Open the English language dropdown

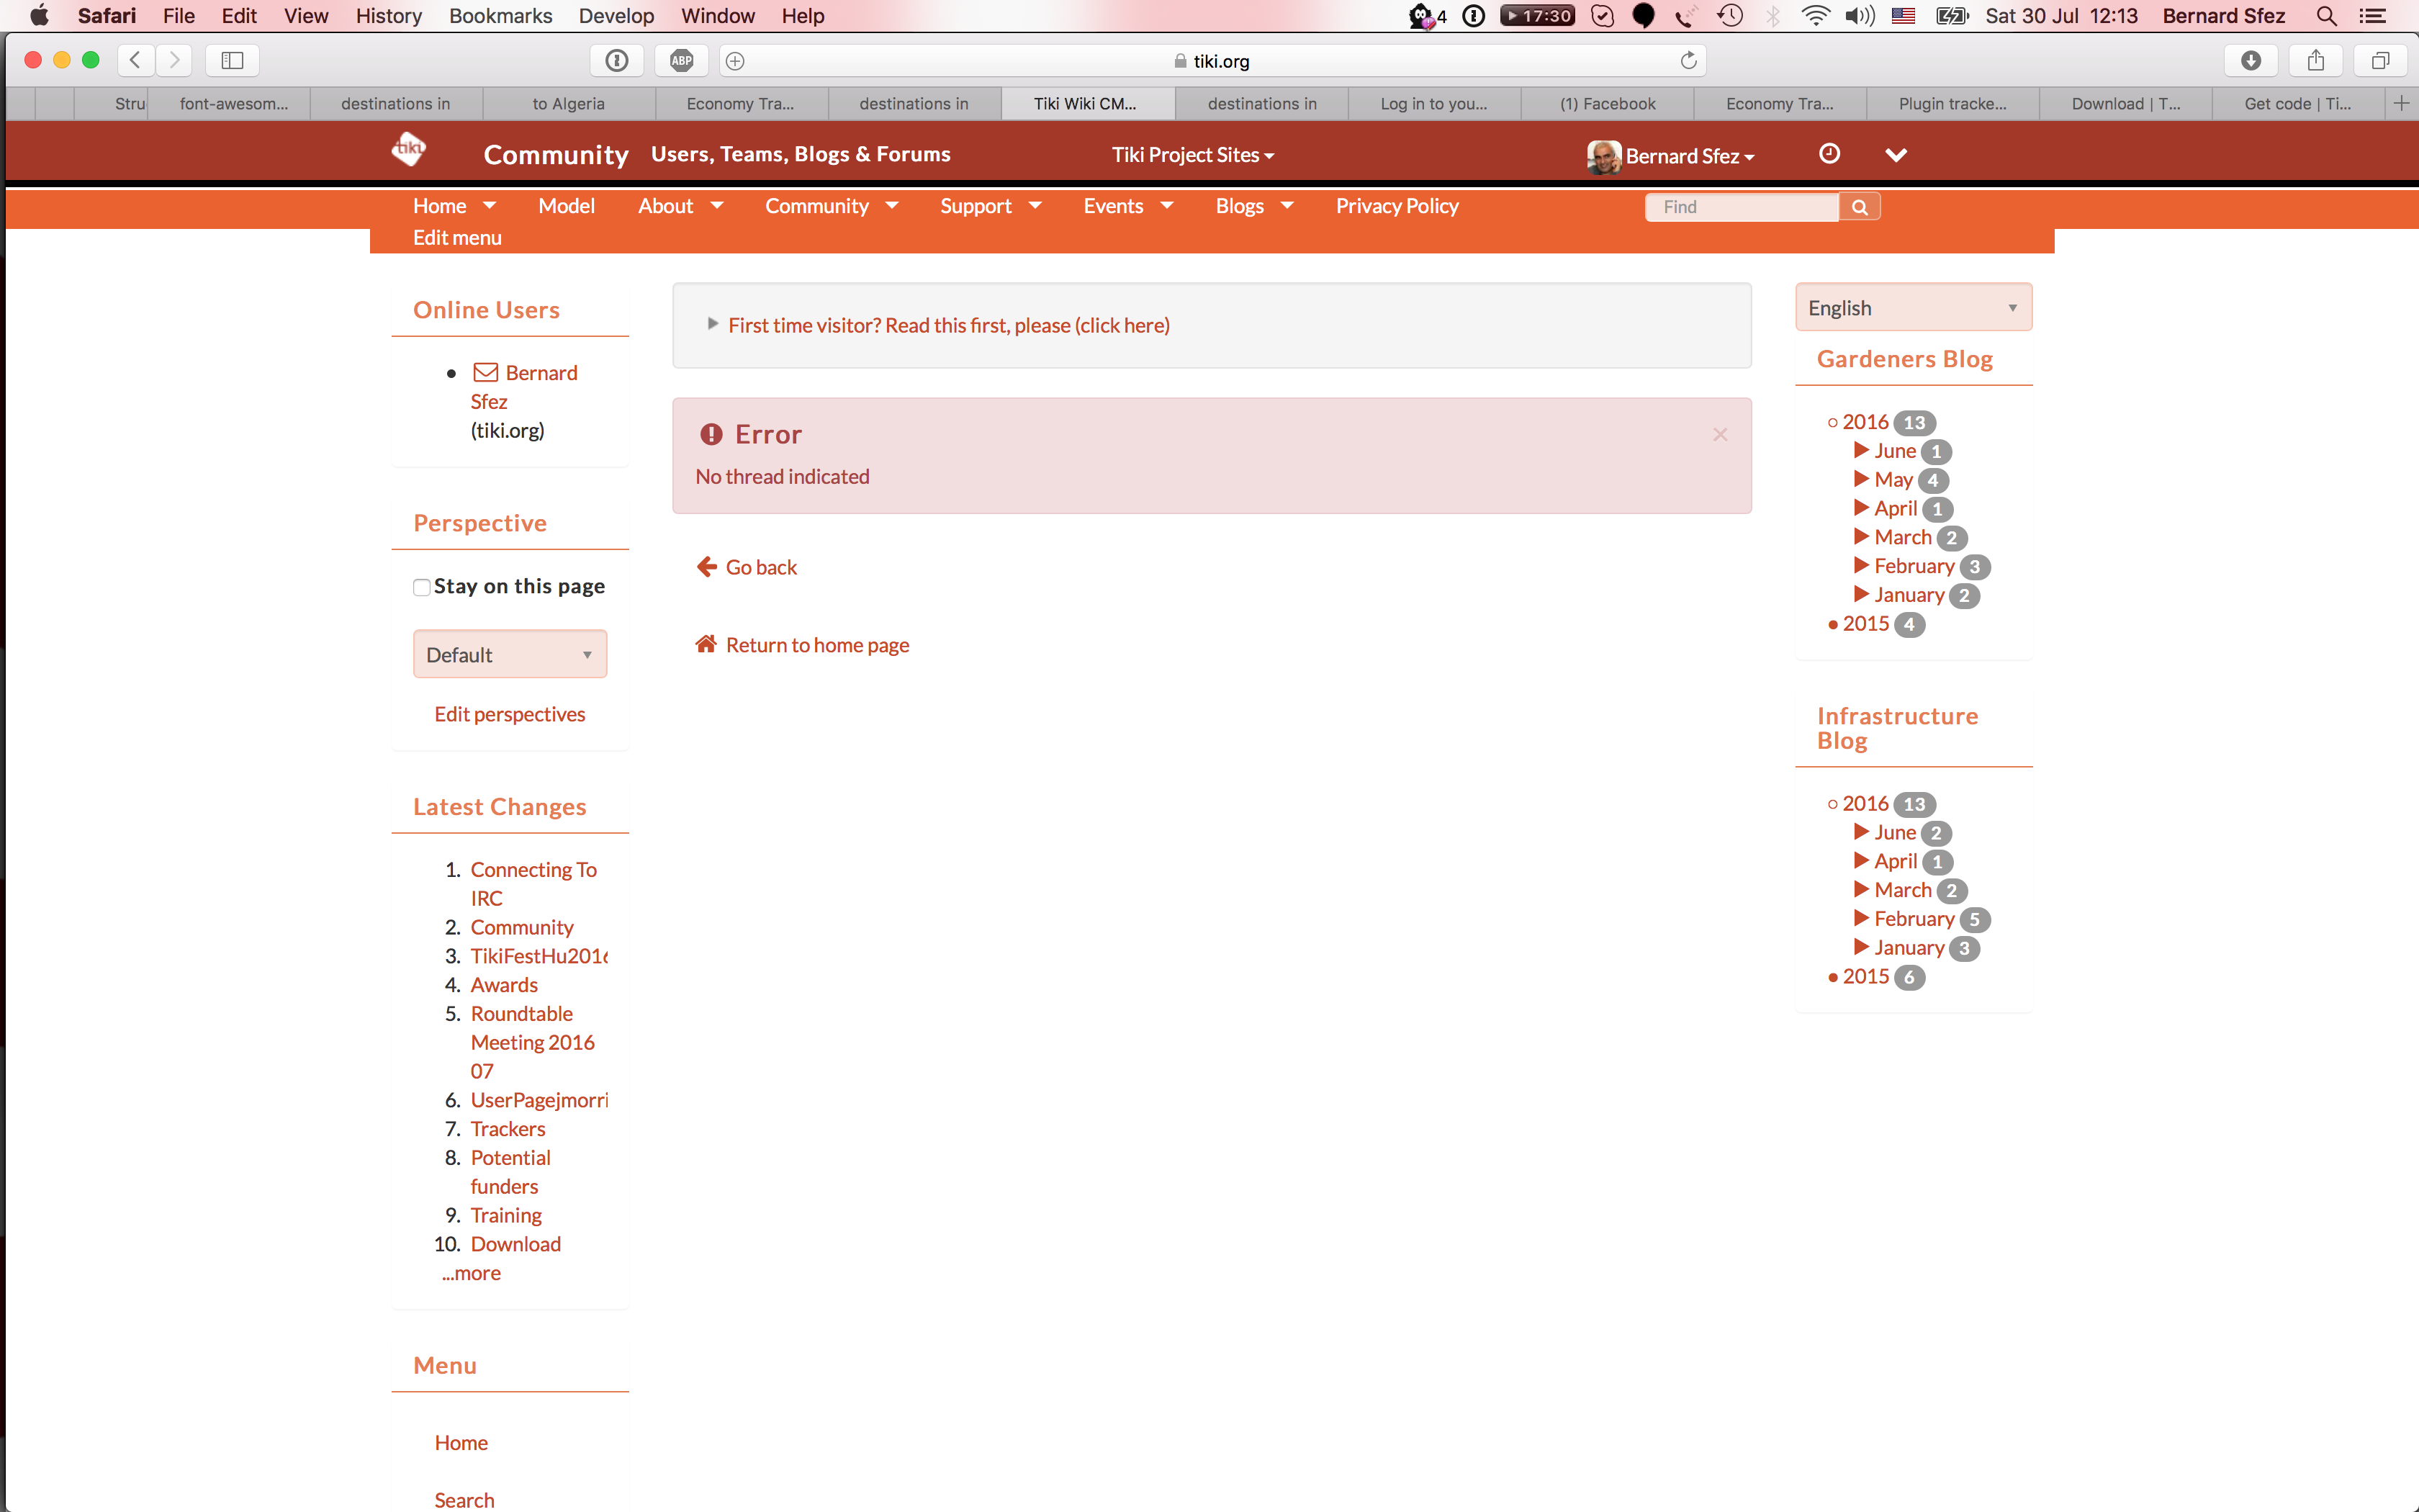[x=1913, y=307]
